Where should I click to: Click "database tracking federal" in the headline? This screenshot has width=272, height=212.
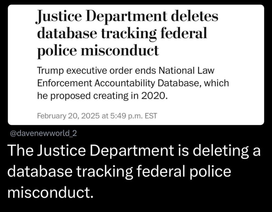[122, 33]
